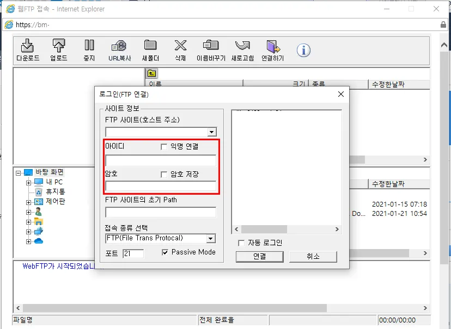The image size is (451, 329).
Task: Select the 바탕 화면 desktop tree item
Action: tap(50, 172)
